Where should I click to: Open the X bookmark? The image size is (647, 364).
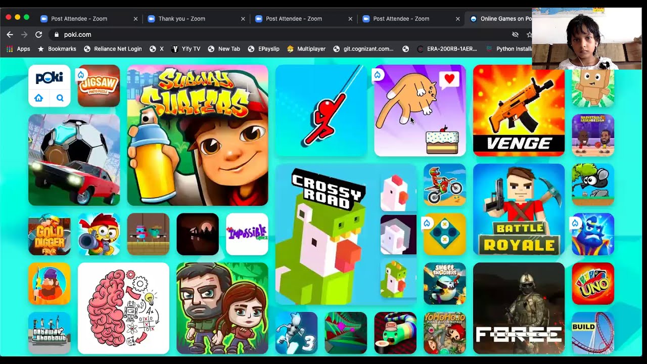pyautogui.click(x=157, y=49)
